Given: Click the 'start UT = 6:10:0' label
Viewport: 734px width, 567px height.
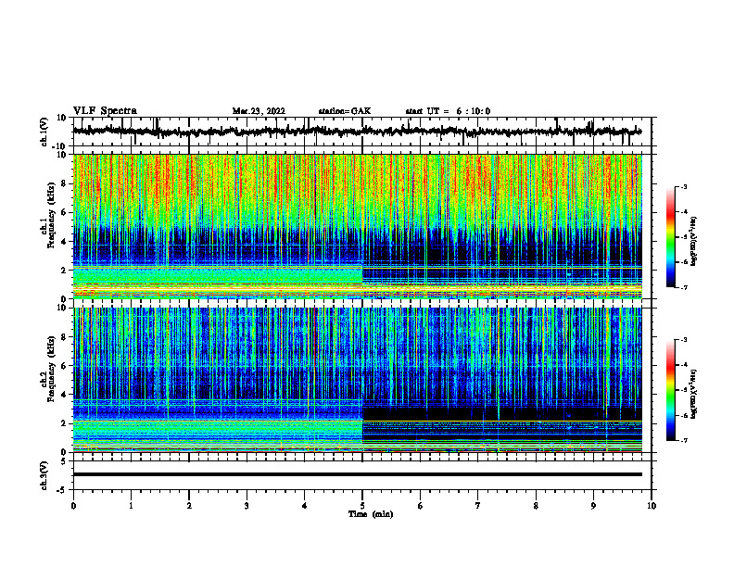Looking at the screenshot, I should 448,111.
